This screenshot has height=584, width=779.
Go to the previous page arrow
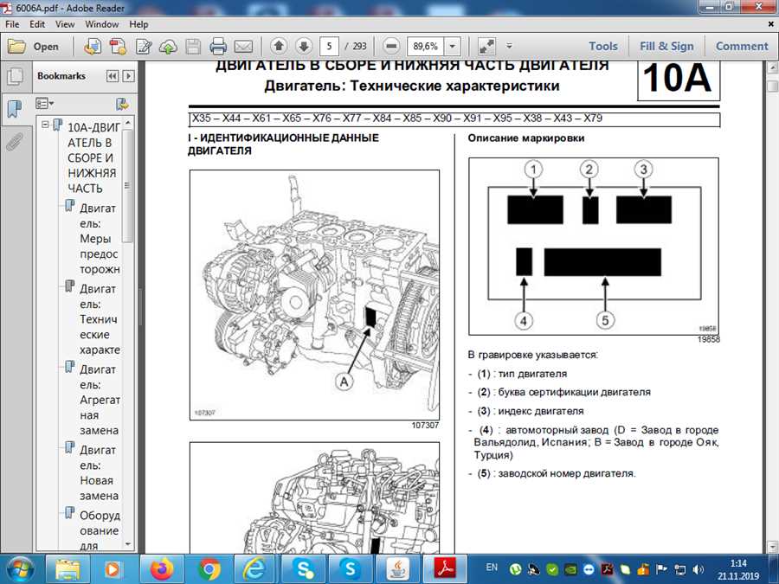(279, 47)
